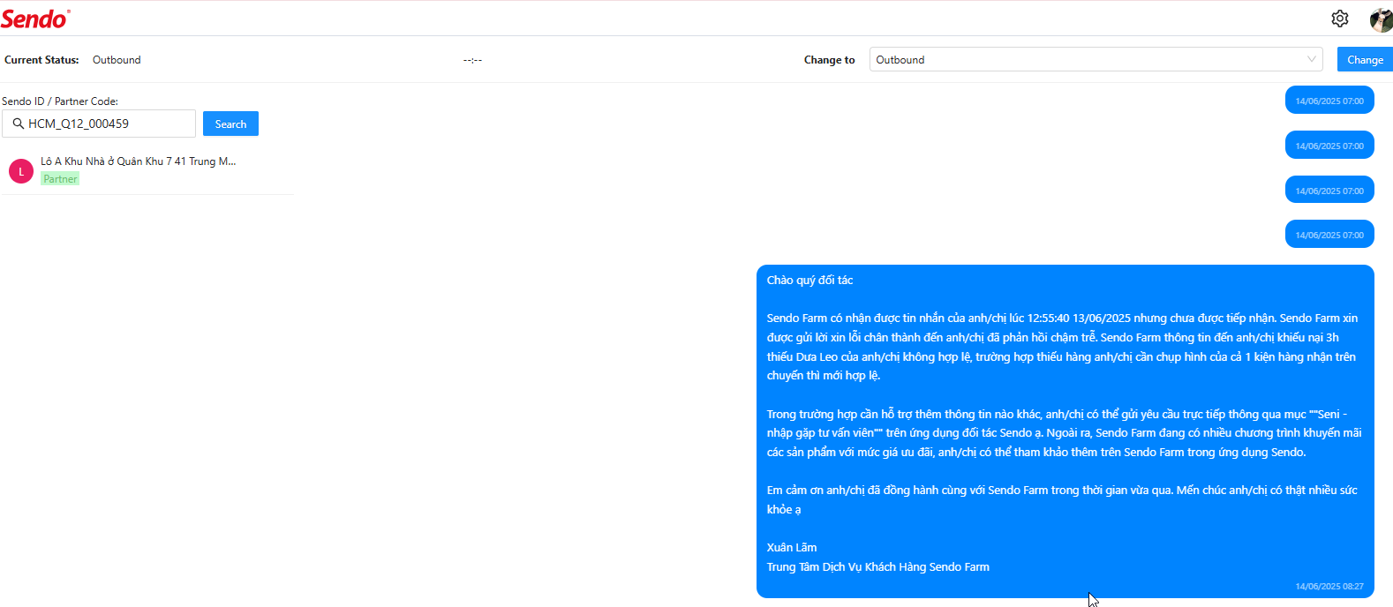1393x607 pixels.
Task: Click the Outbound current status value
Action: 117,60
